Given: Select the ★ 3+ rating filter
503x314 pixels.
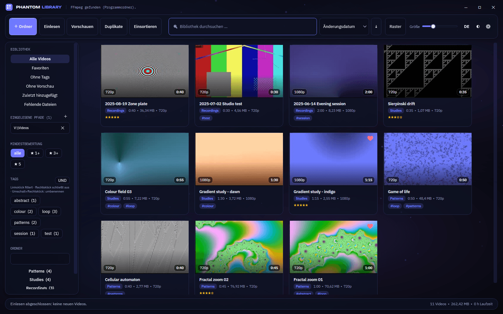Looking at the screenshot, I should pos(53,153).
